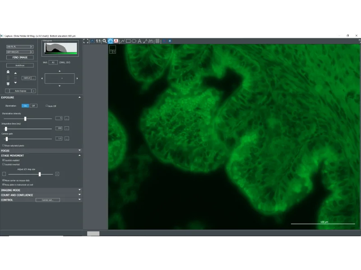Select the polyline drawing tool
361x270 pixels.
click(x=122, y=41)
